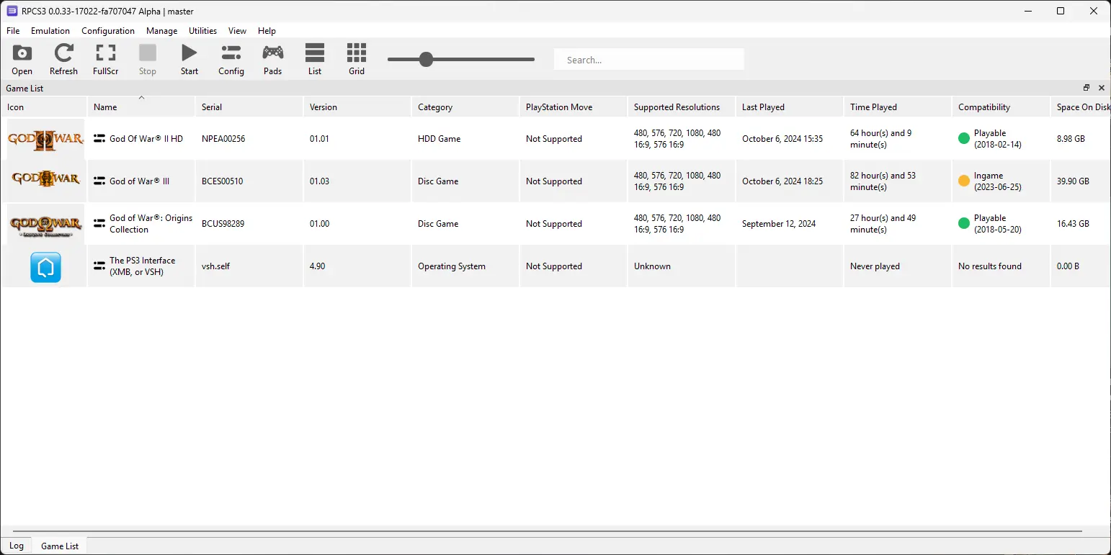Screen dimensions: 1111x555
Task: Sort by Time Played column header
Action: coord(898,107)
